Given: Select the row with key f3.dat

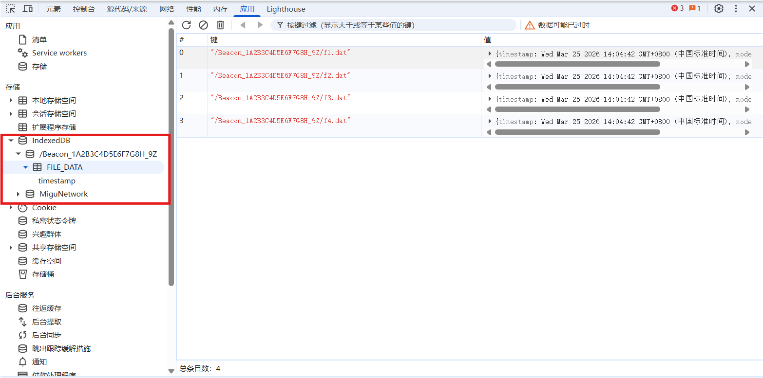Looking at the screenshot, I should click(x=470, y=103).
